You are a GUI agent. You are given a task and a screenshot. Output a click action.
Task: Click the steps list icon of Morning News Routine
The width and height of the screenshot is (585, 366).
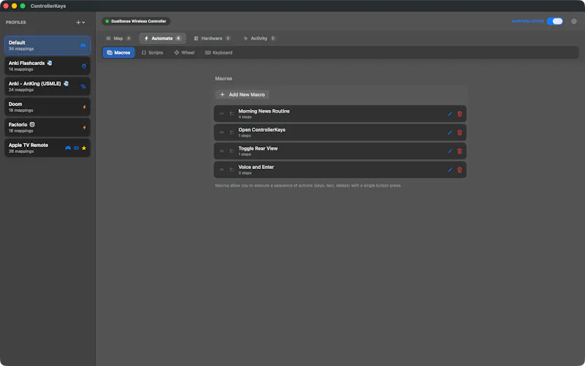pyautogui.click(x=232, y=113)
